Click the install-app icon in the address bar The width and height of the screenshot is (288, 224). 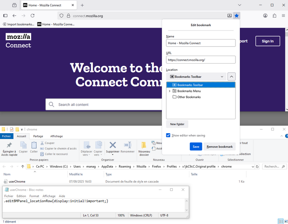click(x=230, y=16)
